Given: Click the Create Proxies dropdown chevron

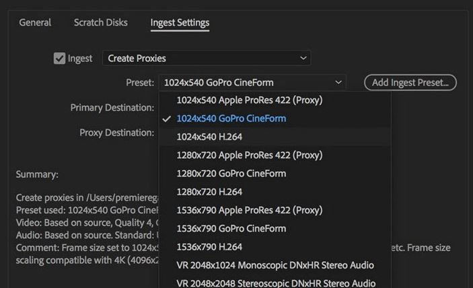Looking at the screenshot, I should pos(303,58).
